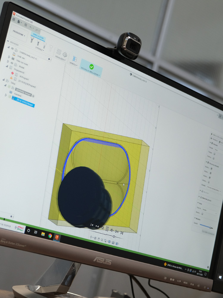This screenshot has width=223, height=298.
Task: Select the Orbit tool in navigation bar
Action: coord(91,237)
